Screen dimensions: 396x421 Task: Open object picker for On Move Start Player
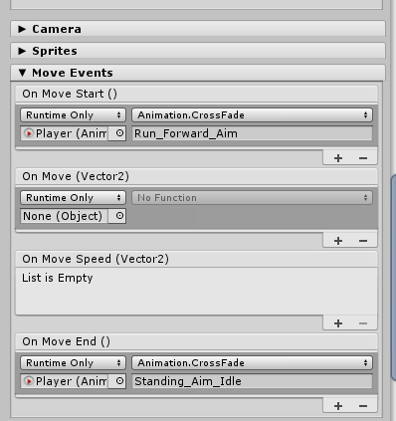(x=117, y=133)
